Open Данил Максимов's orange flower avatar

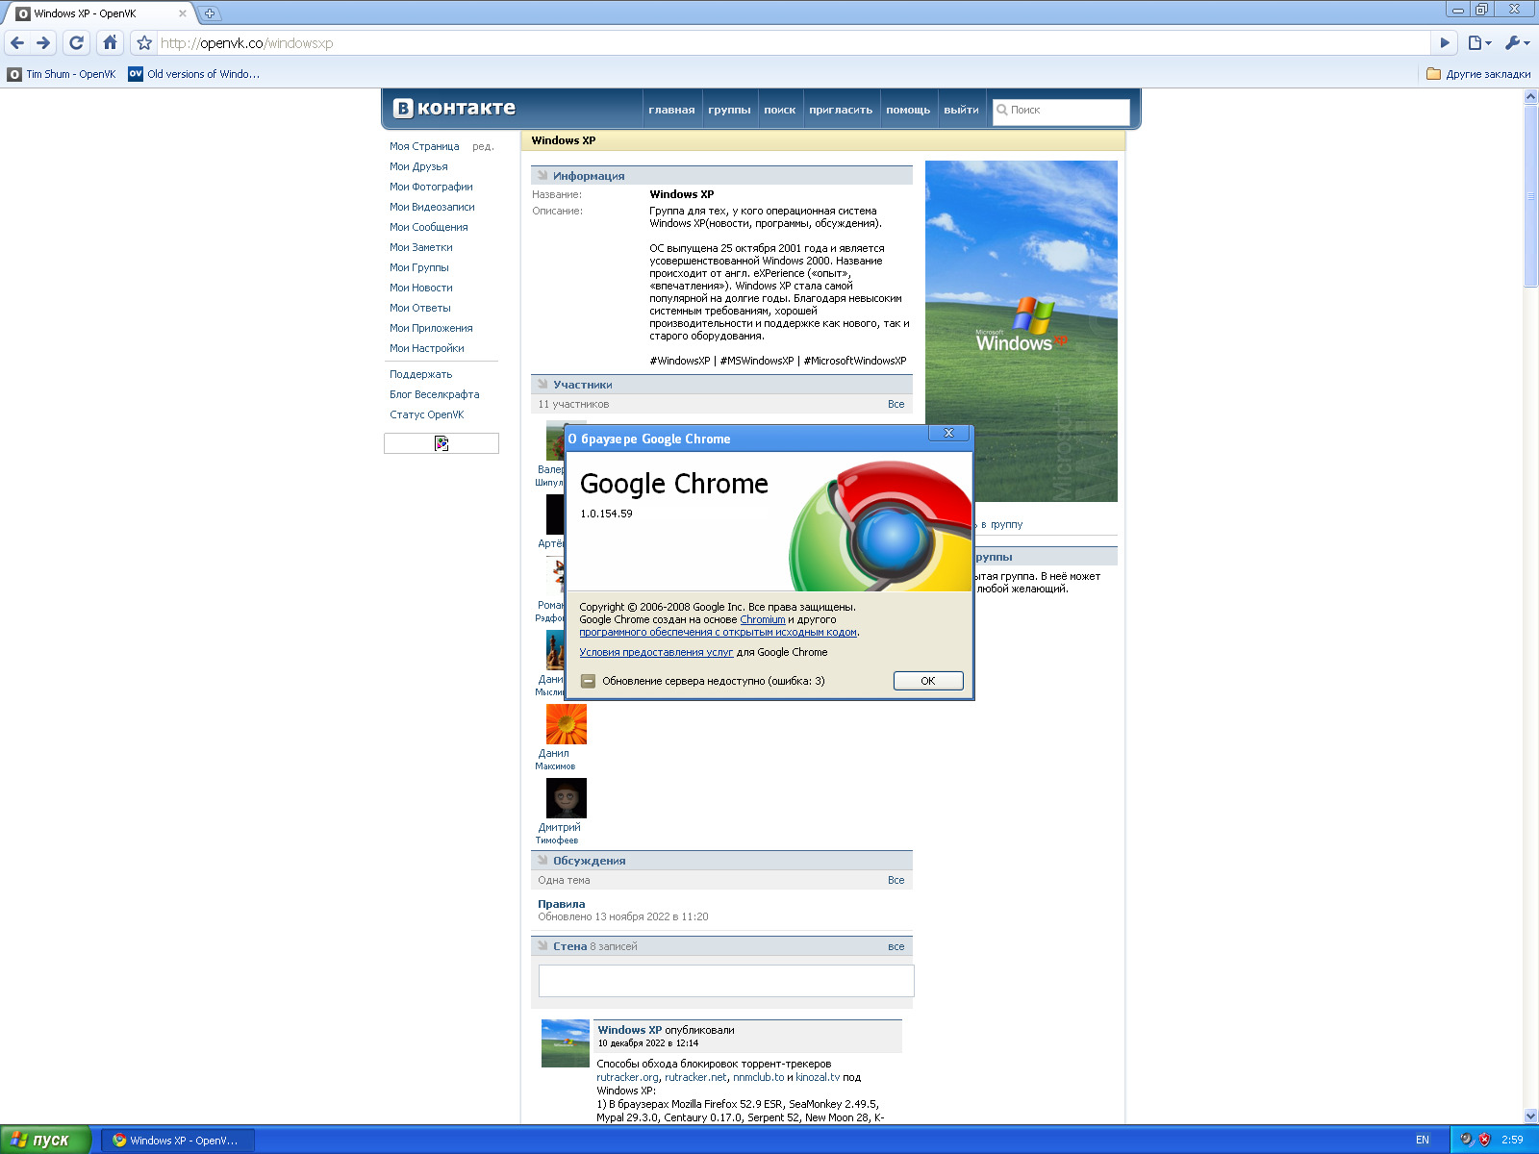click(x=567, y=724)
